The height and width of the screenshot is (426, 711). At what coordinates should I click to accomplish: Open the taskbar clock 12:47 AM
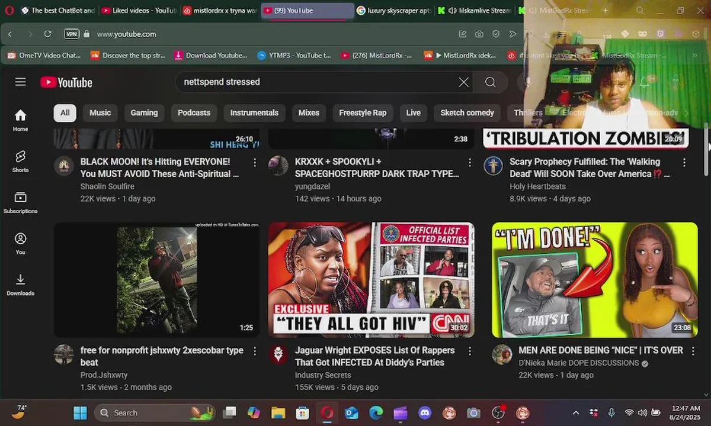686,413
